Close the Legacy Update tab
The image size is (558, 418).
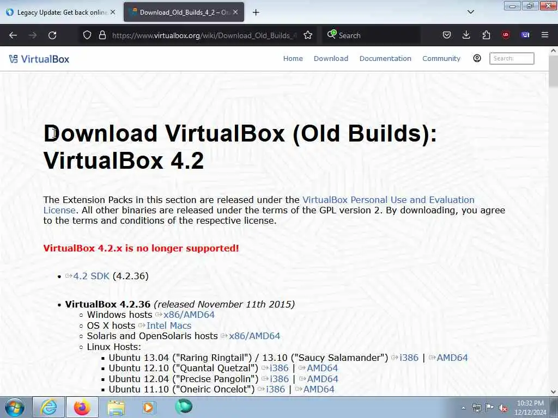(x=113, y=12)
